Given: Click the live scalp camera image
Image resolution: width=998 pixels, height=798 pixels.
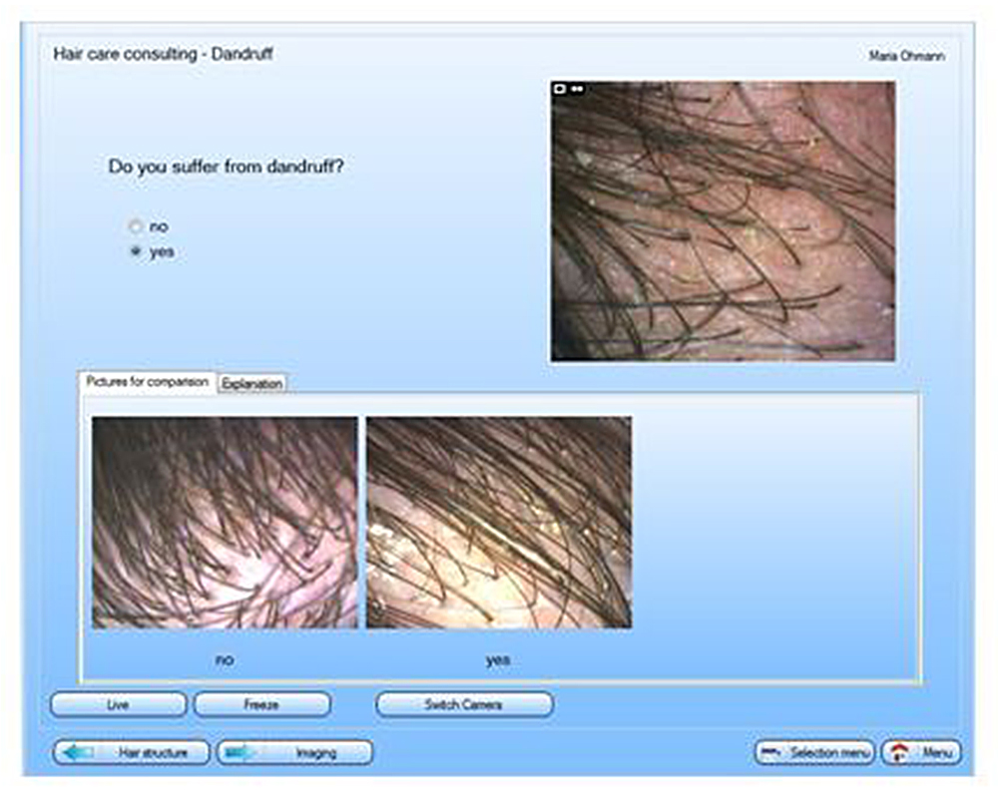Looking at the screenshot, I should click(x=723, y=221).
